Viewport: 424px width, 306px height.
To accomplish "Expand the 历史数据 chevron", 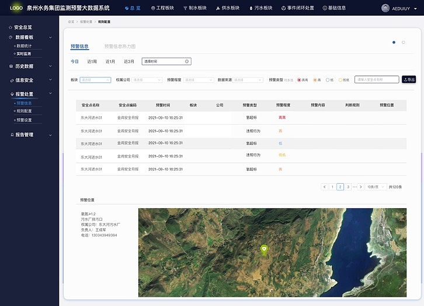I will coord(50,66).
